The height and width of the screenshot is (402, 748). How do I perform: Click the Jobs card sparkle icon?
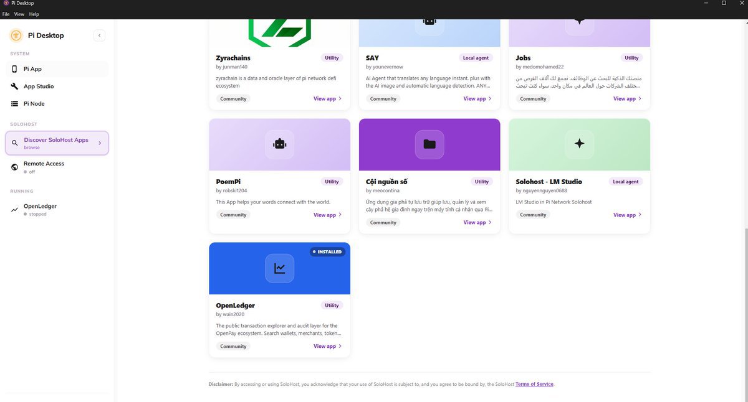579,22
